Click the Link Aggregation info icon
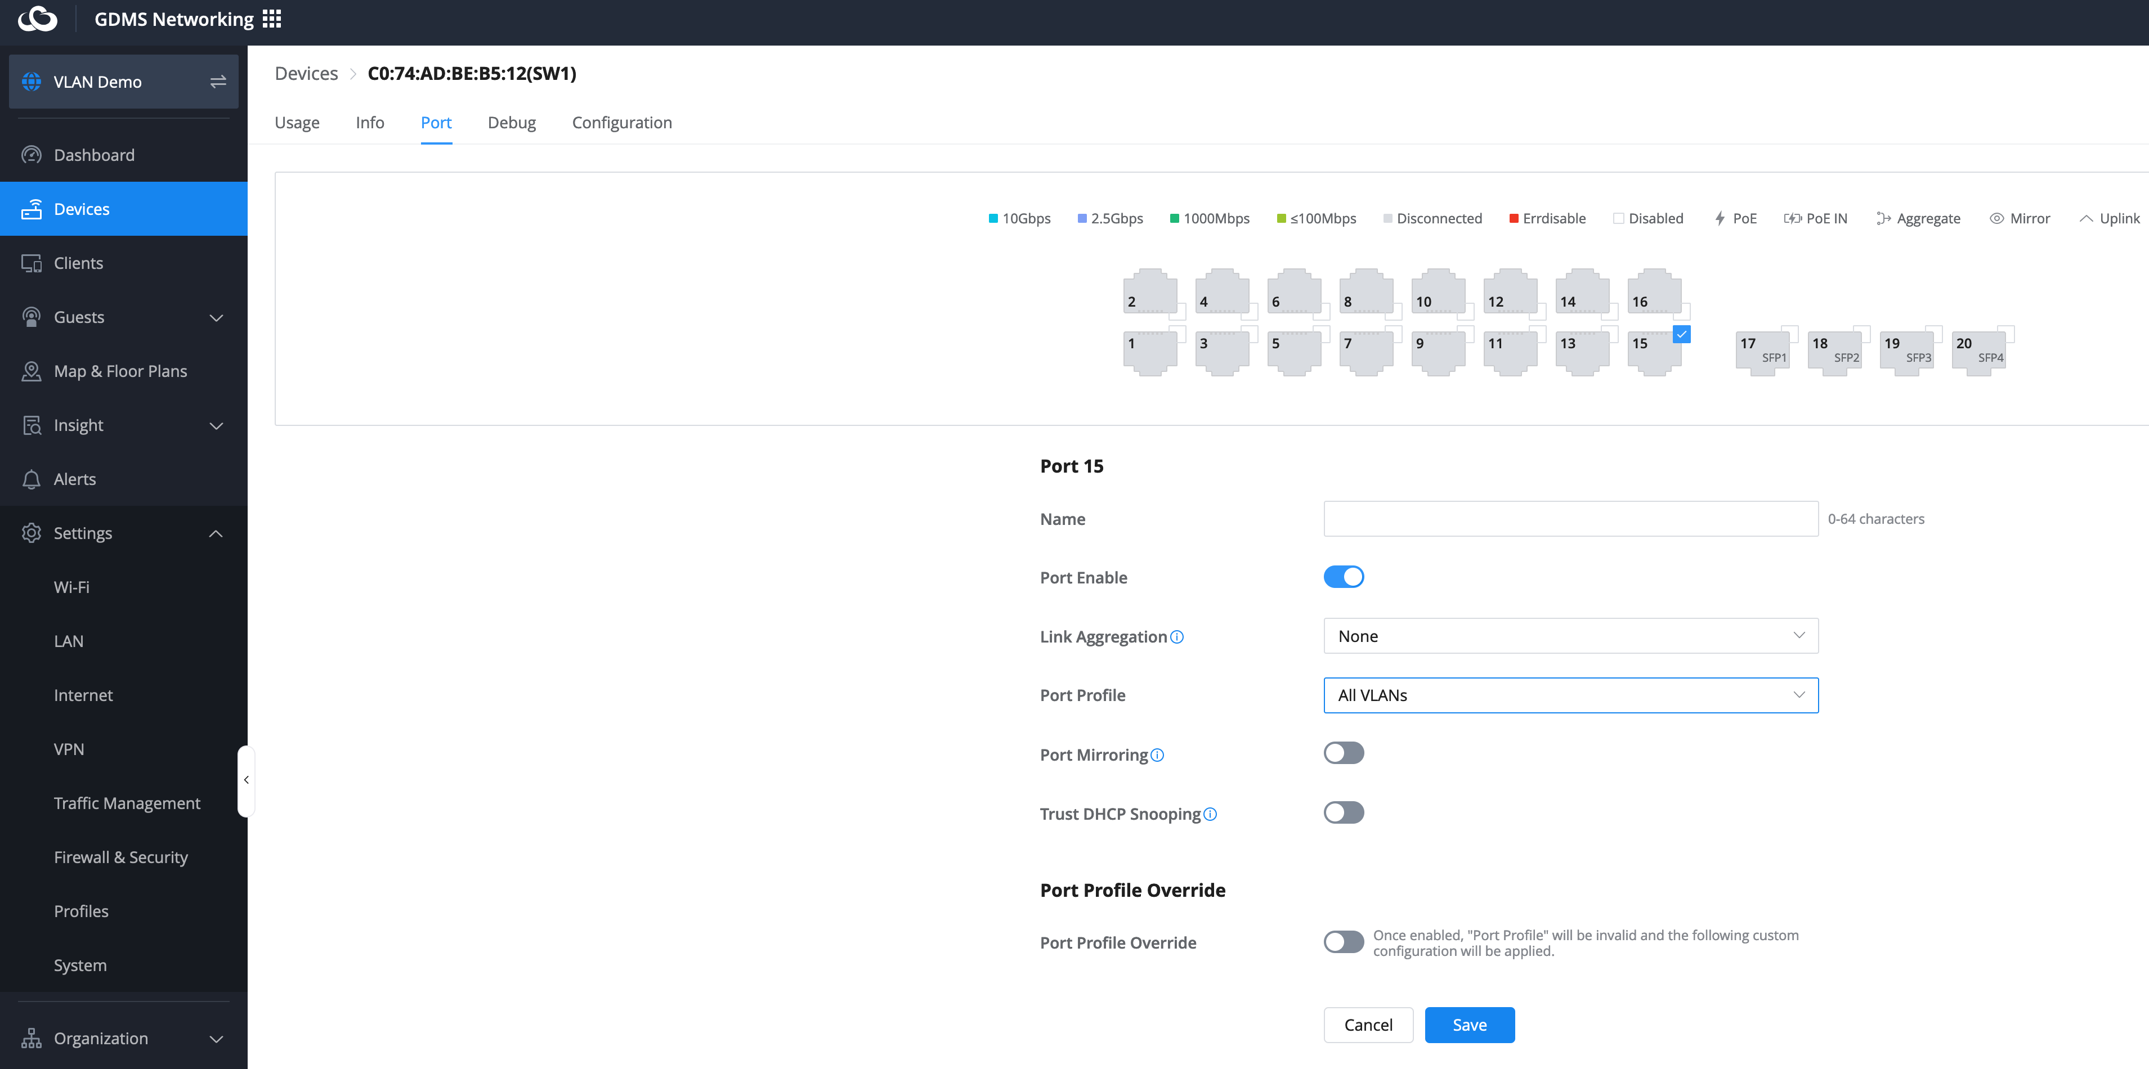Viewport: 2149px width, 1069px height. click(x=1177, y=637)
